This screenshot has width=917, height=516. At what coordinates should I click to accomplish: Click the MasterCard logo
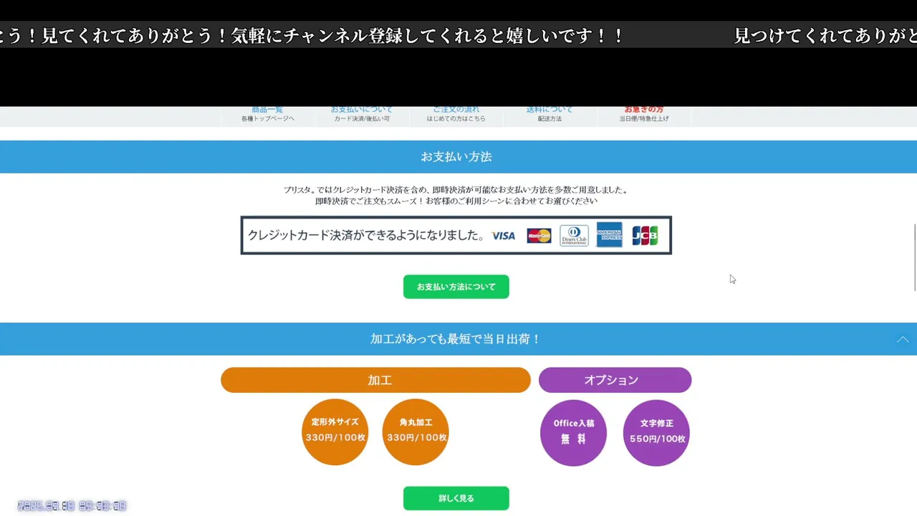[539, 236]
